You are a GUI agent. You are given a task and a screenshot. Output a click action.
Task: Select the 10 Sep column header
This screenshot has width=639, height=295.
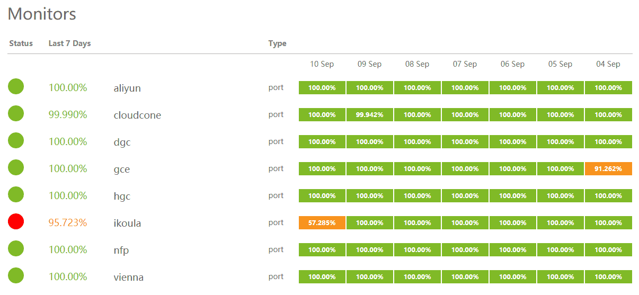pyautogui.click(x=322, y=64)
